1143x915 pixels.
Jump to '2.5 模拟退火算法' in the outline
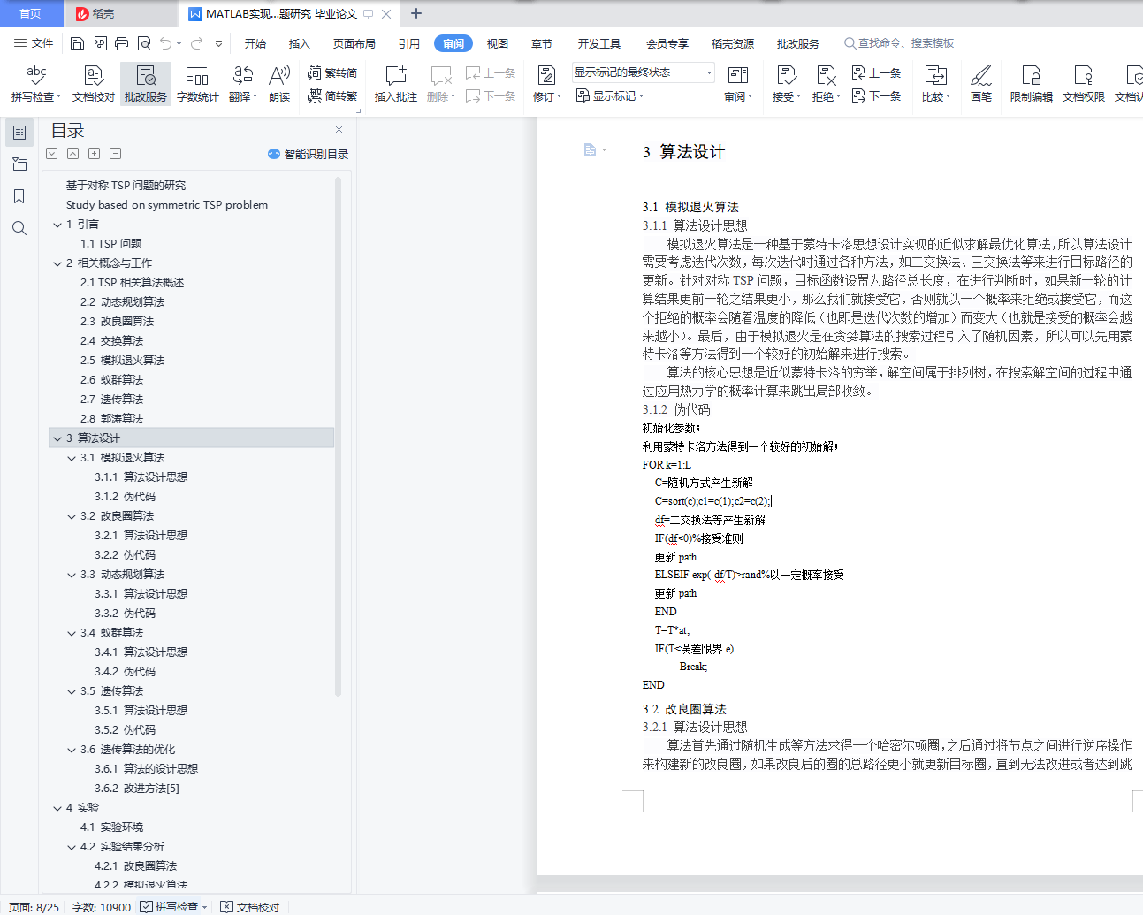coord(122,361)
